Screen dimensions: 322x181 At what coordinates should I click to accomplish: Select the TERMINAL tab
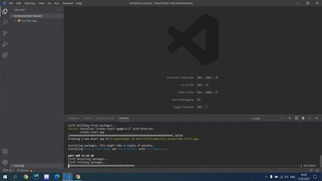point(123,119)
